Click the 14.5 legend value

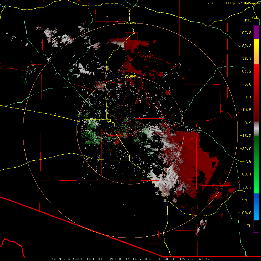(247, 110)
